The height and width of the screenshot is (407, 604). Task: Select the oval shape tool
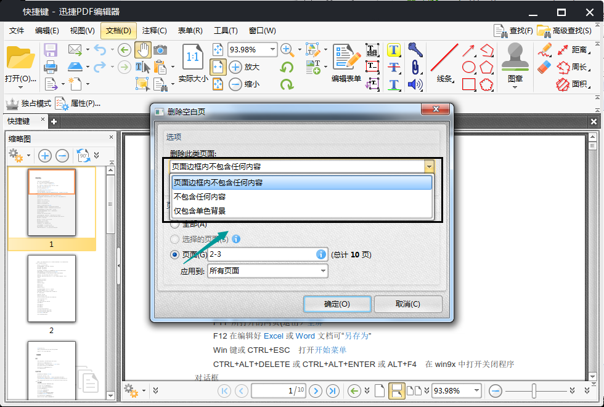[x=468, y=67]
